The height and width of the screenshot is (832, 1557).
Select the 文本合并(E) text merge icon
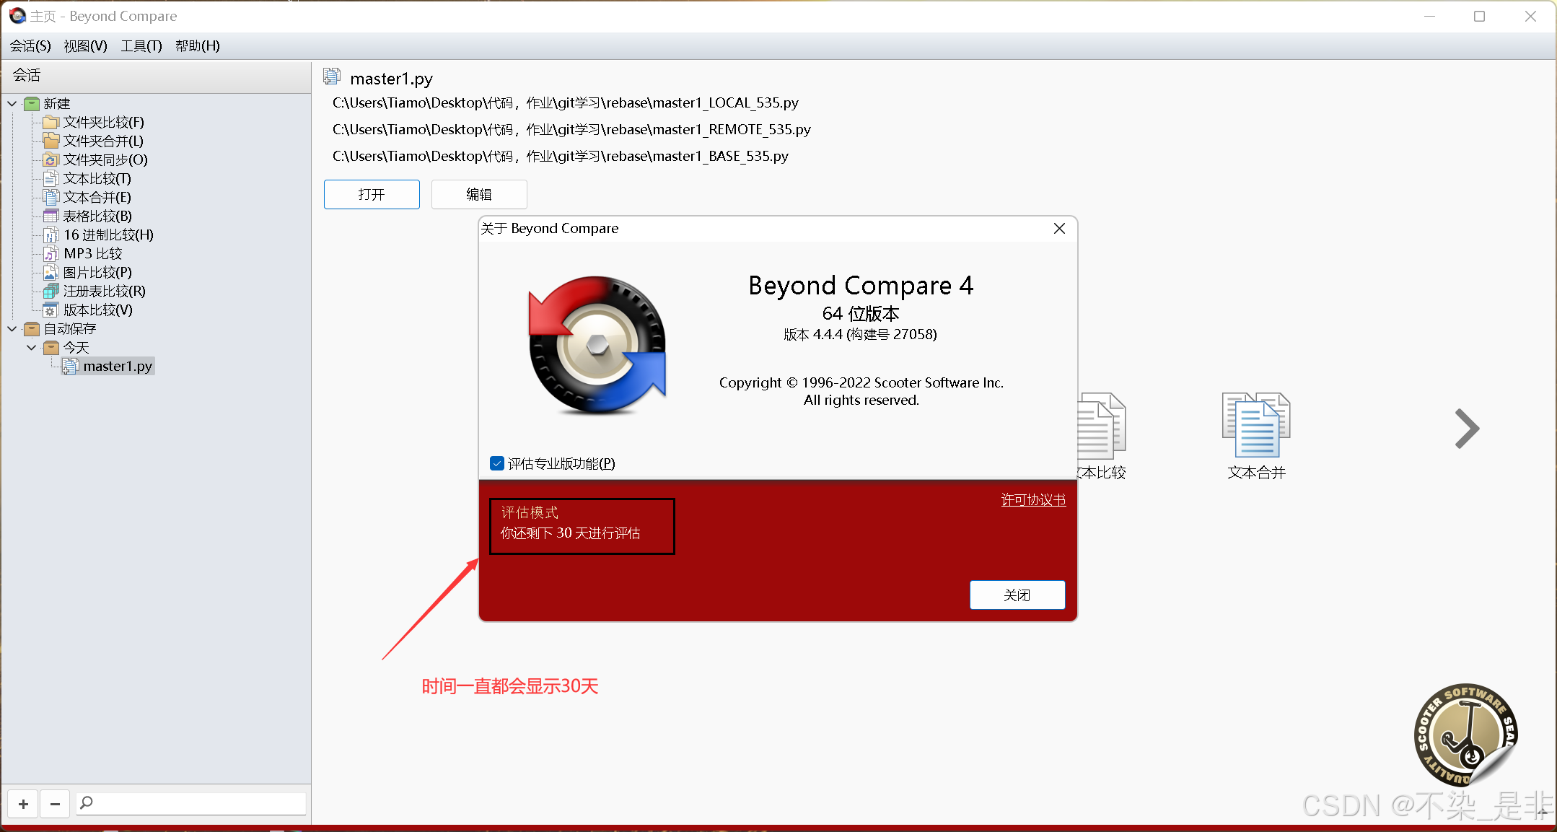[x=51, y=197]
